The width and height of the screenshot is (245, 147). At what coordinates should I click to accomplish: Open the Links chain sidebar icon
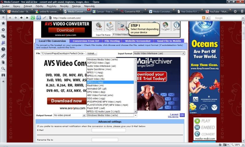pos(3,56)
